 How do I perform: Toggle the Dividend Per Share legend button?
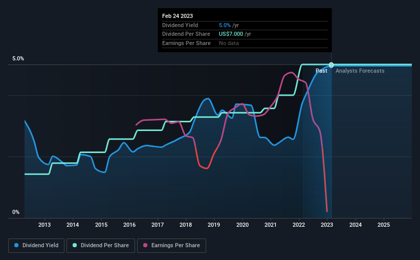101,246
